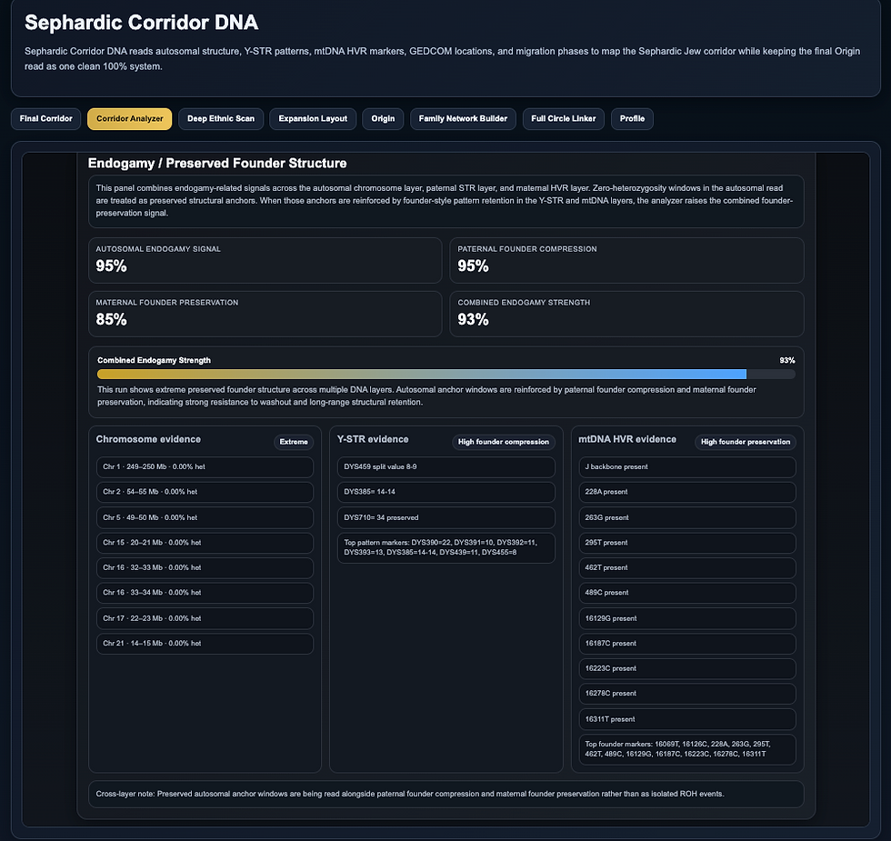Click the Chromosome evidence heading
Screen dimensions: 891x841
pyautogui.click(x=148, y=439)
